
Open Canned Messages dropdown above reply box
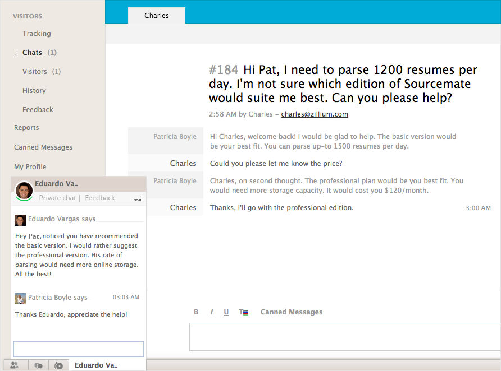[291, 312]
